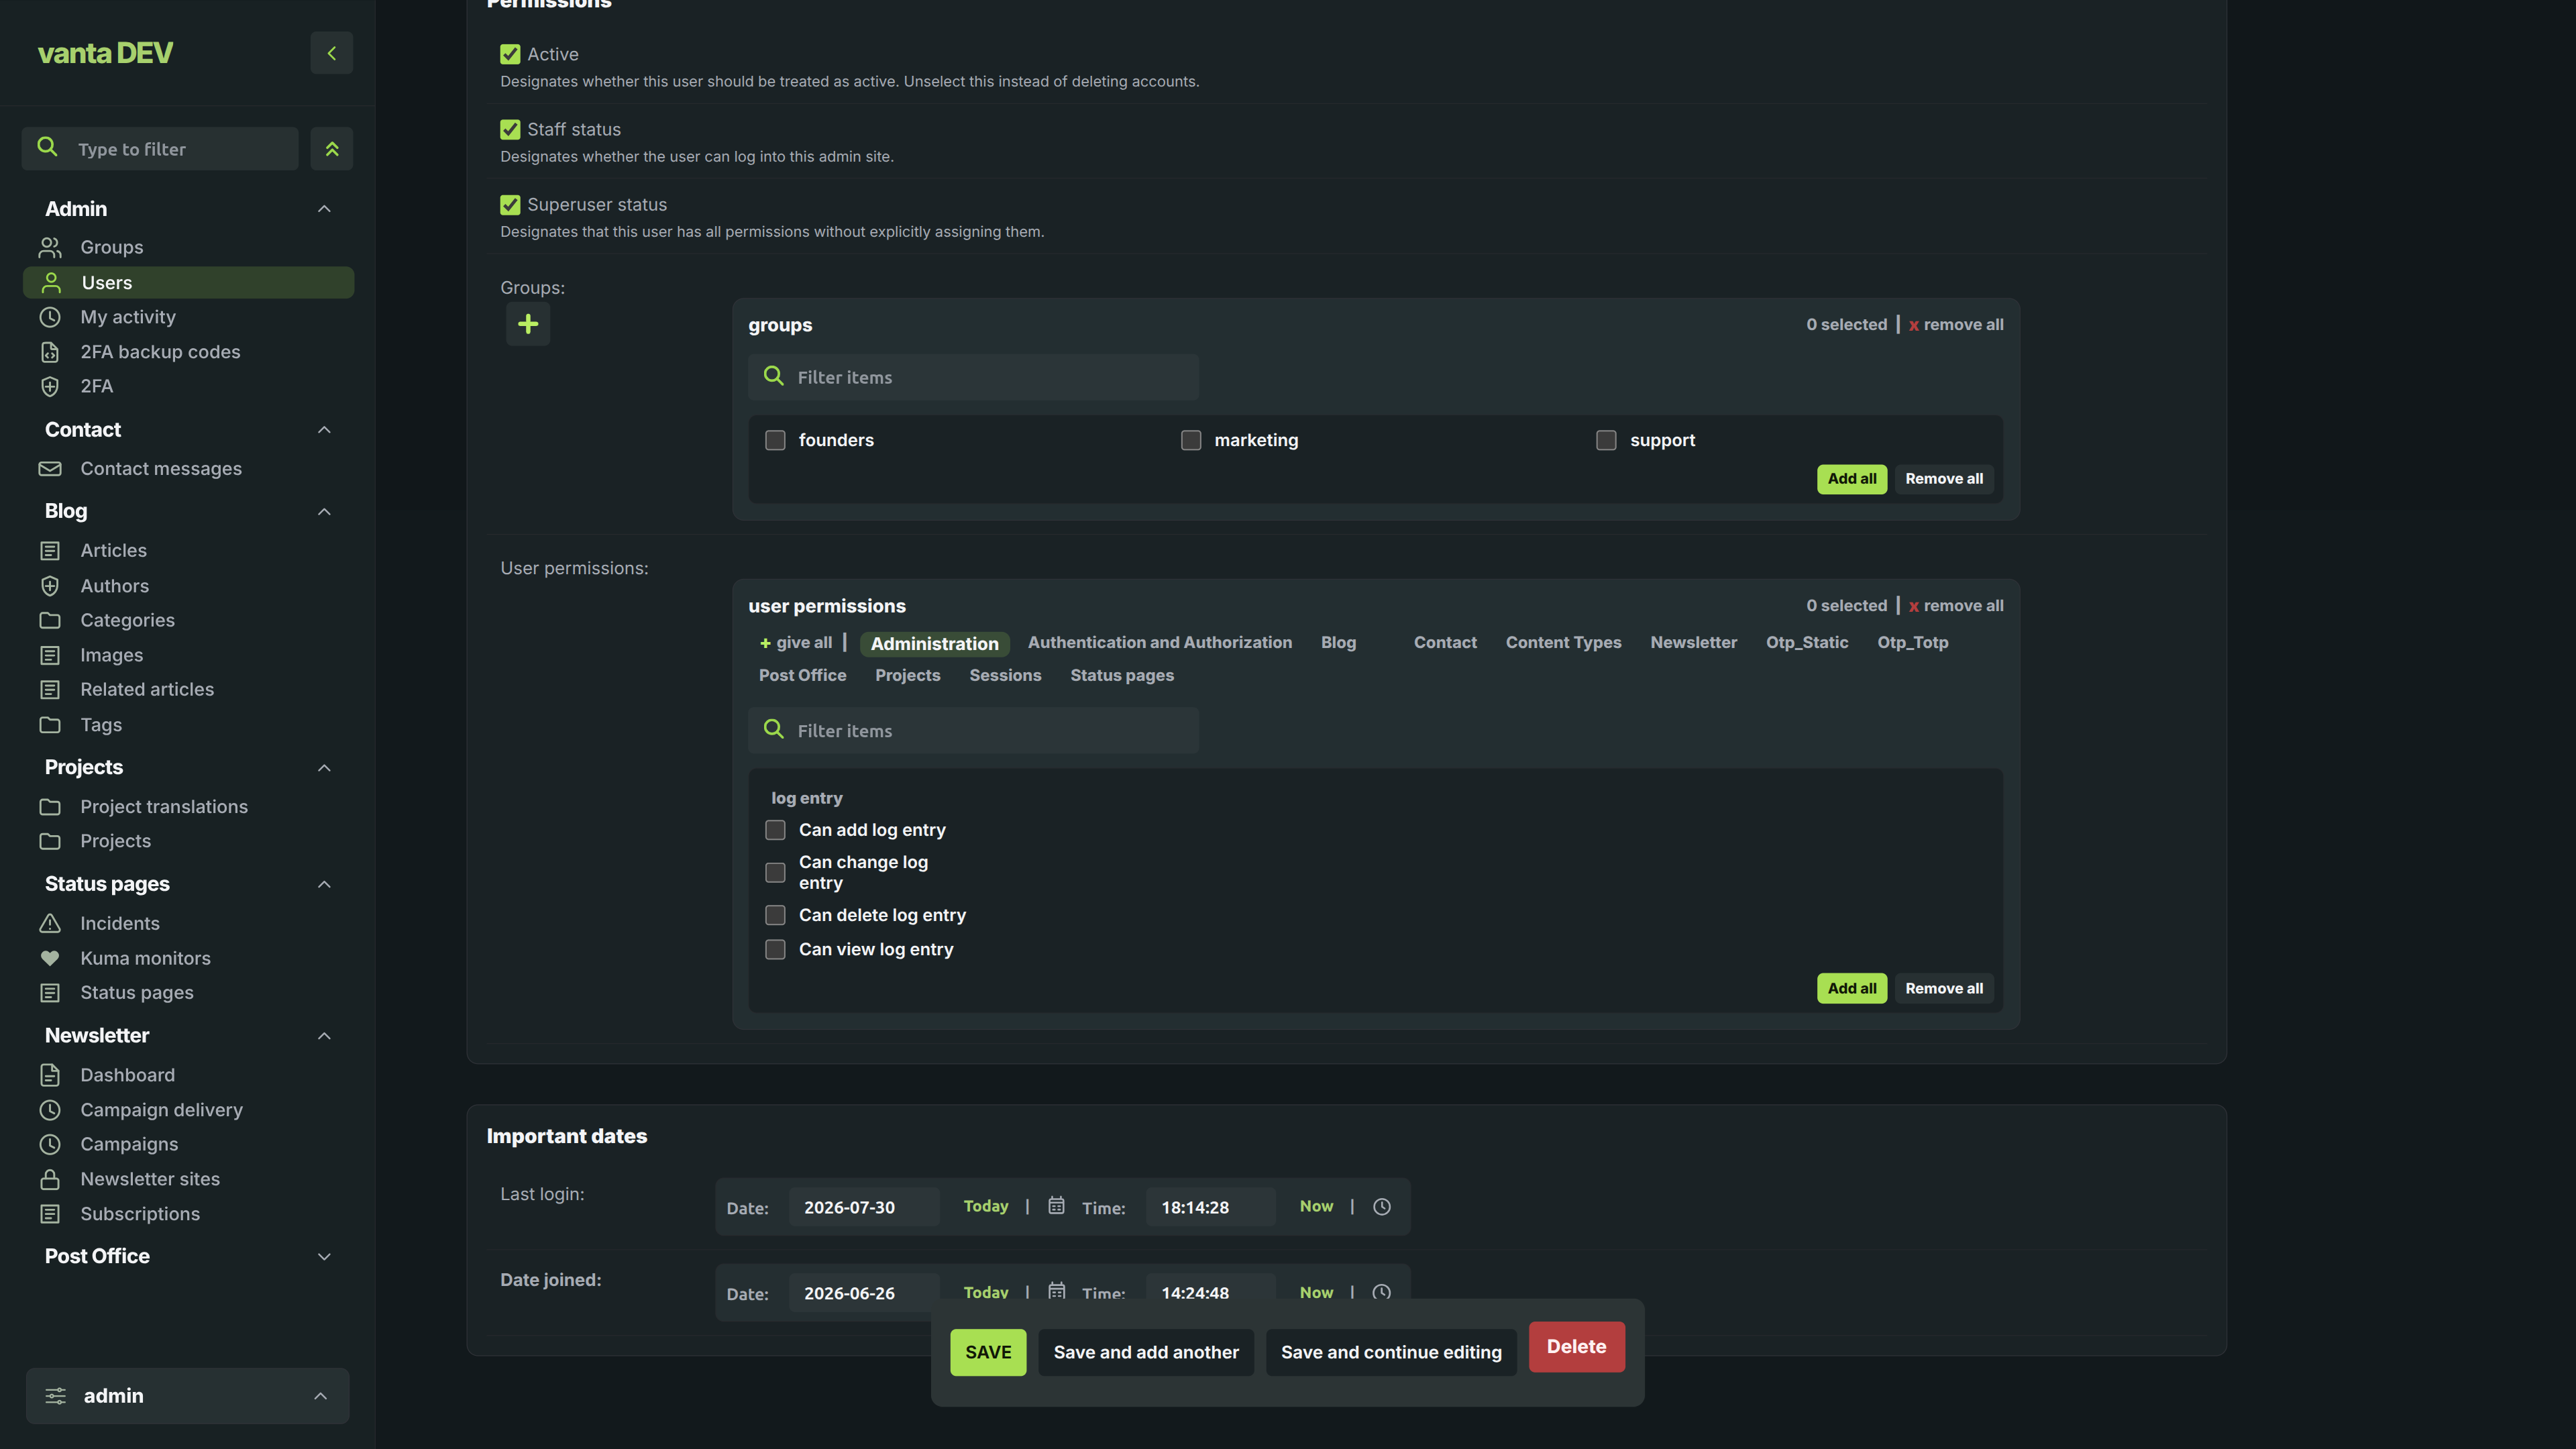The width and height of the screenshot is (2576, 1449).
Task: Click the Authors shield icon
Action: pyautogui.click(x=50, y=586)
